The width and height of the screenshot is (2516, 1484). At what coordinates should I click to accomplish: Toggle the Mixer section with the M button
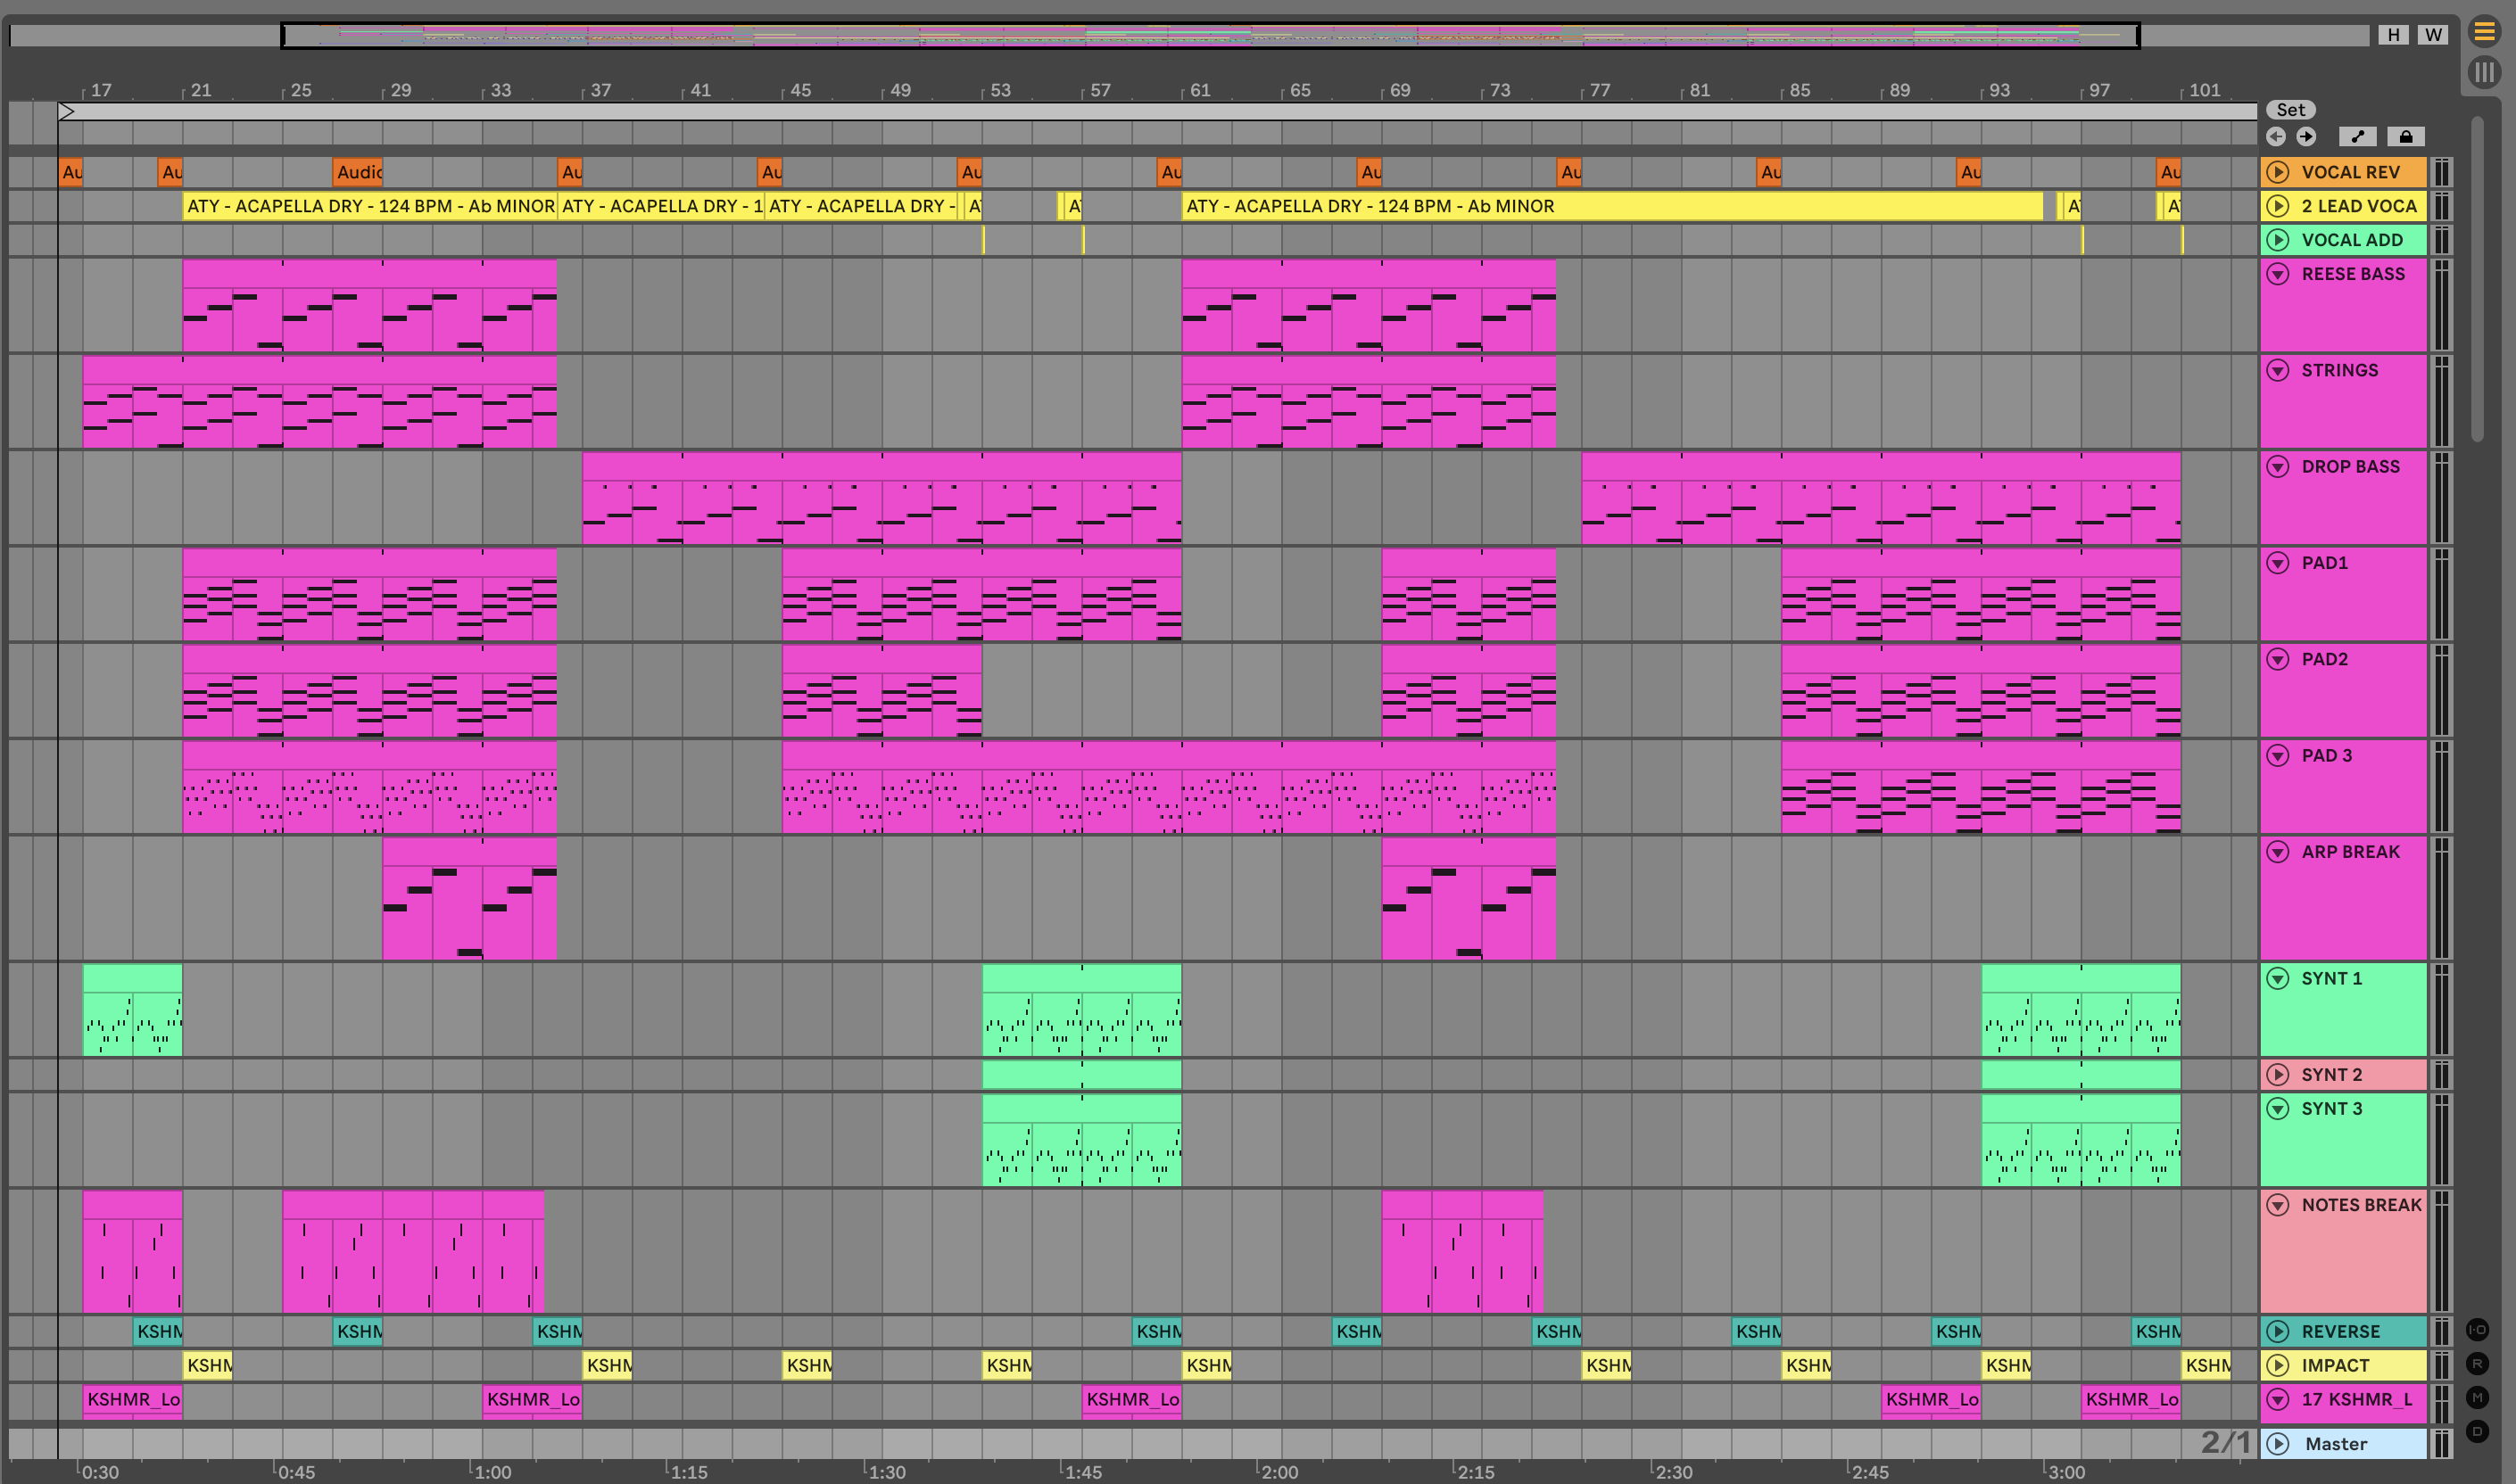2477,1398
